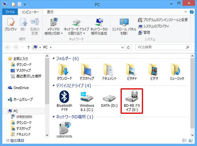The image size is (197, 146).
Task: Switch to the large icons view layout
Action: pyautogui.click(x=190, y=141)
